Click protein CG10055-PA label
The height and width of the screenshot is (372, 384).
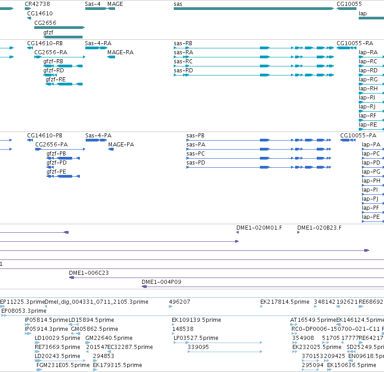(358, 136)
